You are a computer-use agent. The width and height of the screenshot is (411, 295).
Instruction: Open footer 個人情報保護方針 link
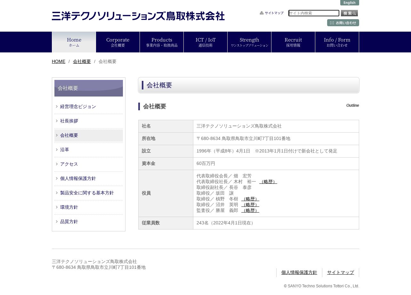pyautogui.click(x=299, y=272)
